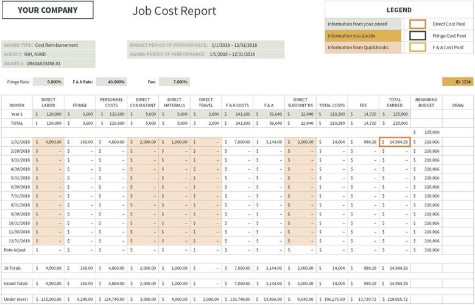Select the 12/31/2018 month row label
The height and width of the screenshot is (305, 475).
click(x=17, y=241)
